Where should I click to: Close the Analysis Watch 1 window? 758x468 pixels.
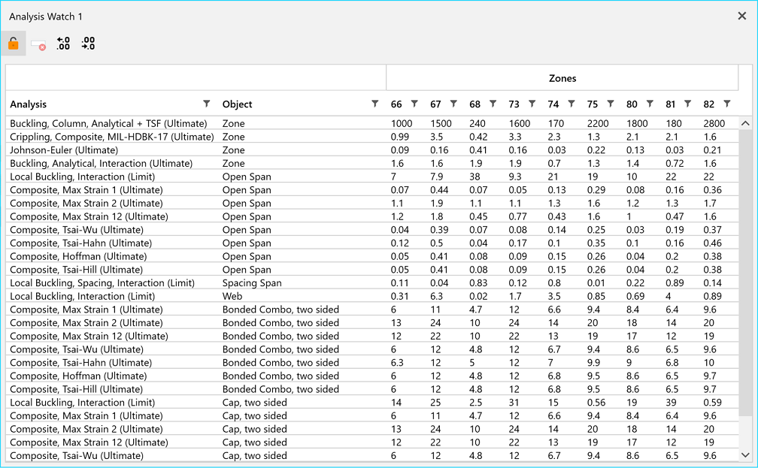click(x=742, y=16)
